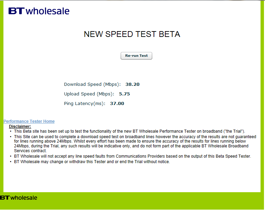
Task: Click the bullet about line speed faults
Action: pyautogui.click(x=132, y=156)
